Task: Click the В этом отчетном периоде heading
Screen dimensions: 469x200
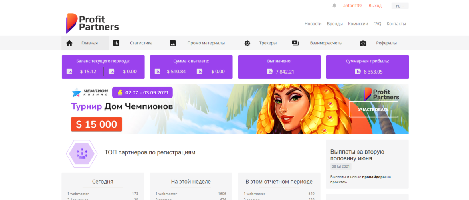Action: click(x=279, y=182)
